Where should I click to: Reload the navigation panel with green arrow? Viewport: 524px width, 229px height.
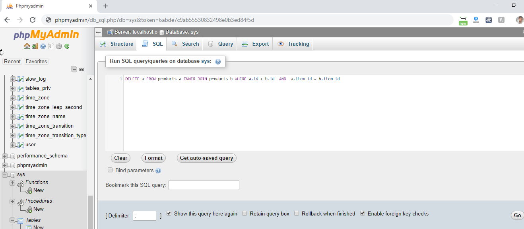[67, 47]
